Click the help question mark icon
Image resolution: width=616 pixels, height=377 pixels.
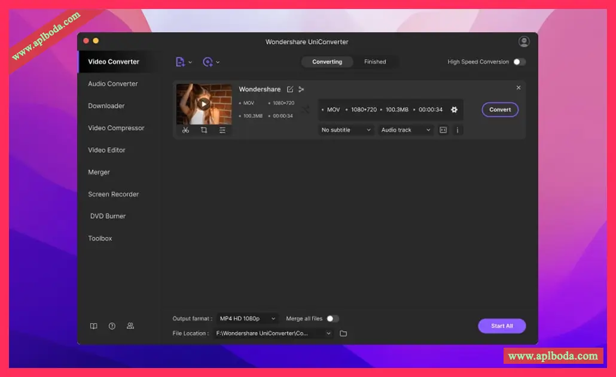[x=112, y=326]
